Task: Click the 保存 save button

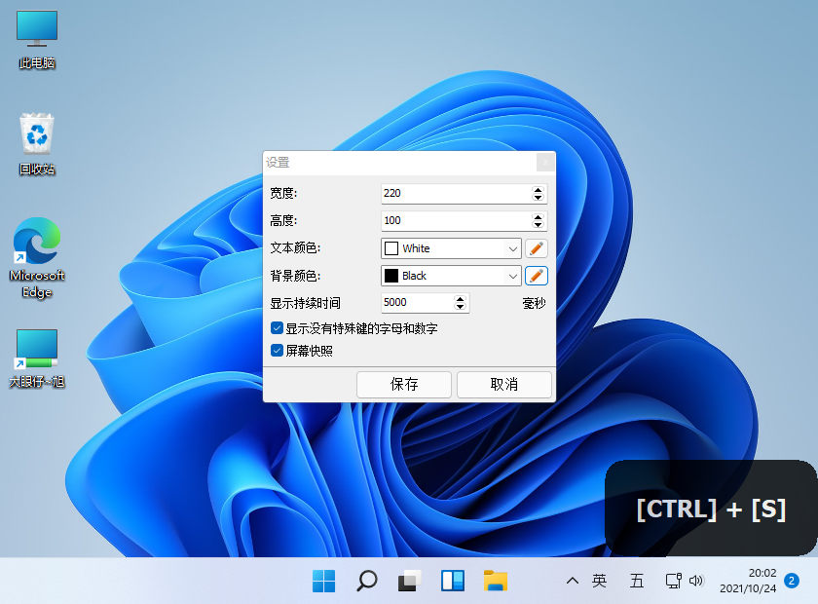Action: [403, 384]
